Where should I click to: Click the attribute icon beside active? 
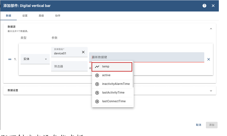point(97,75)
